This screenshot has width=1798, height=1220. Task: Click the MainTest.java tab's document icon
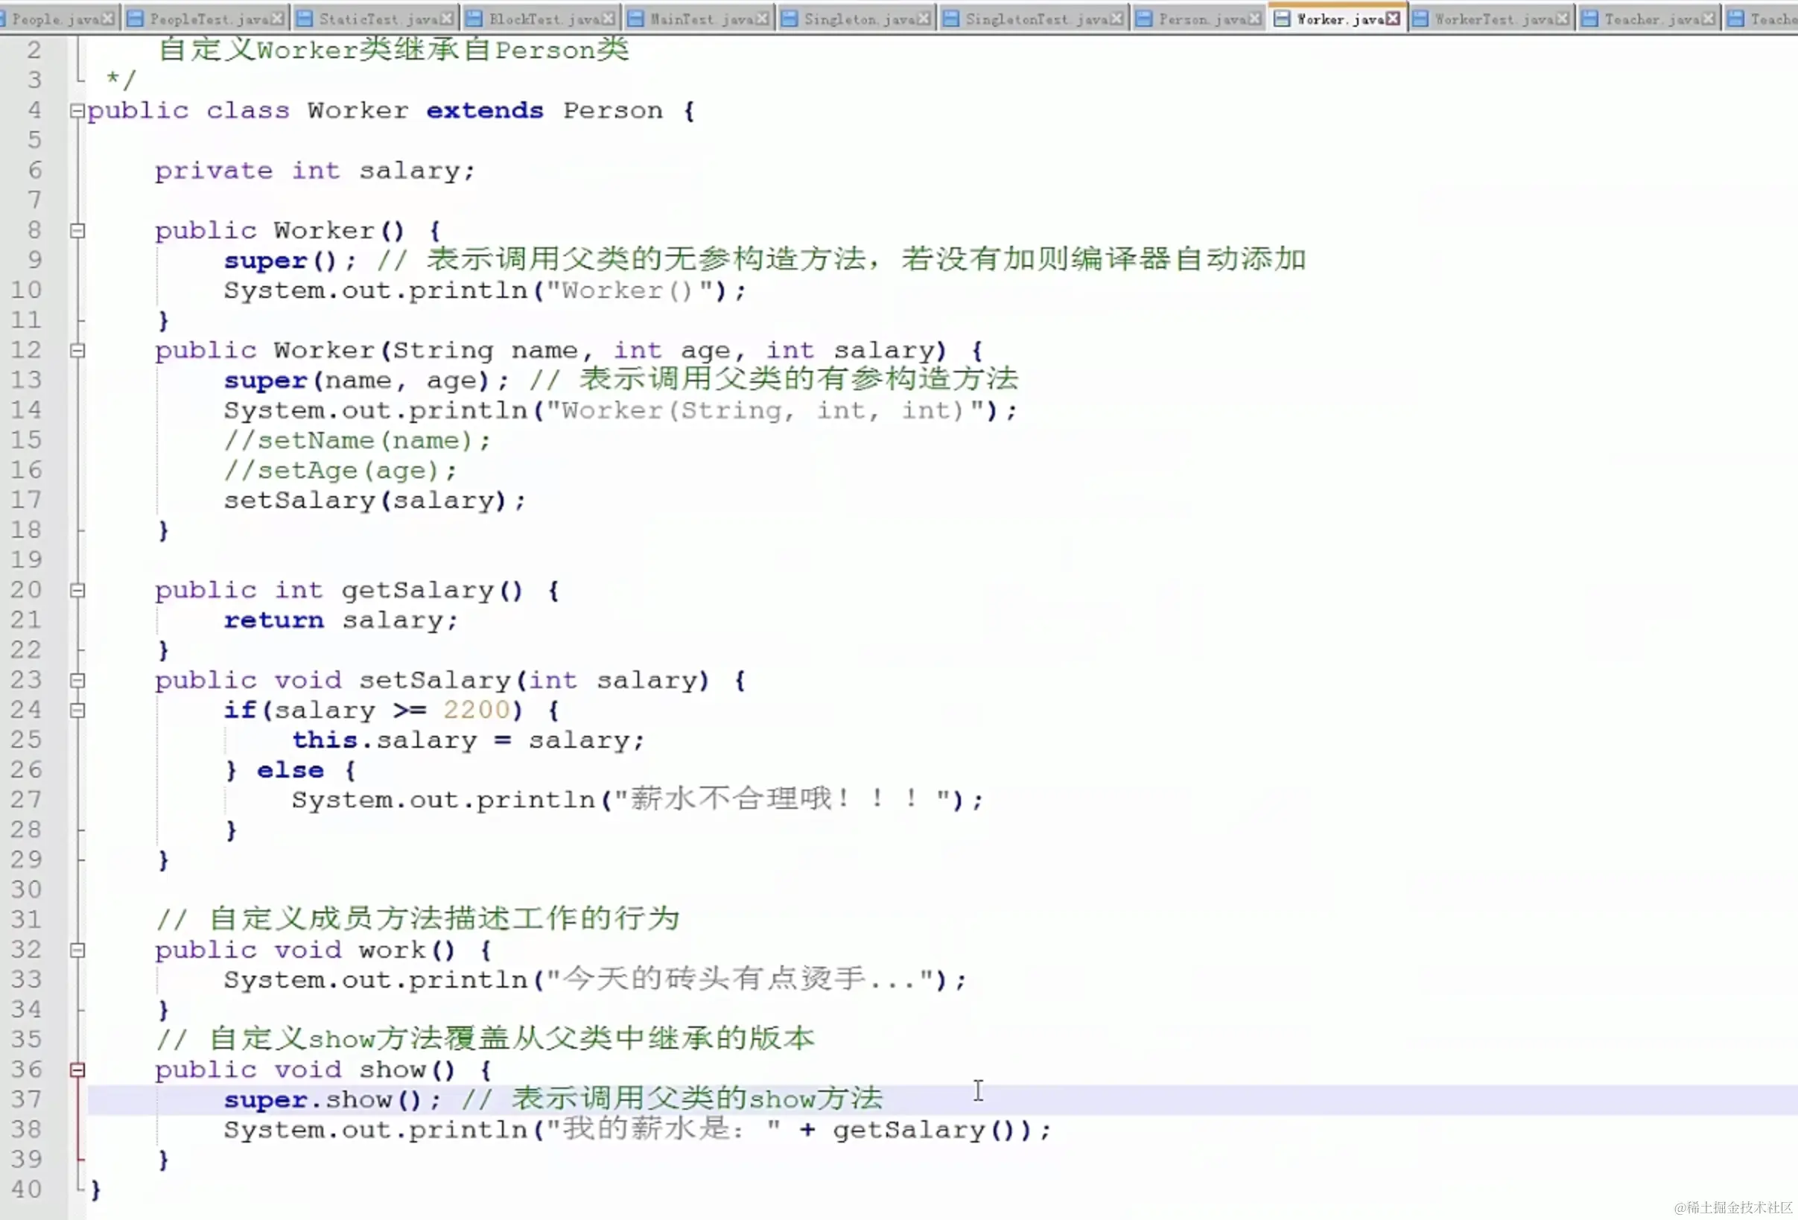(637, 18)
